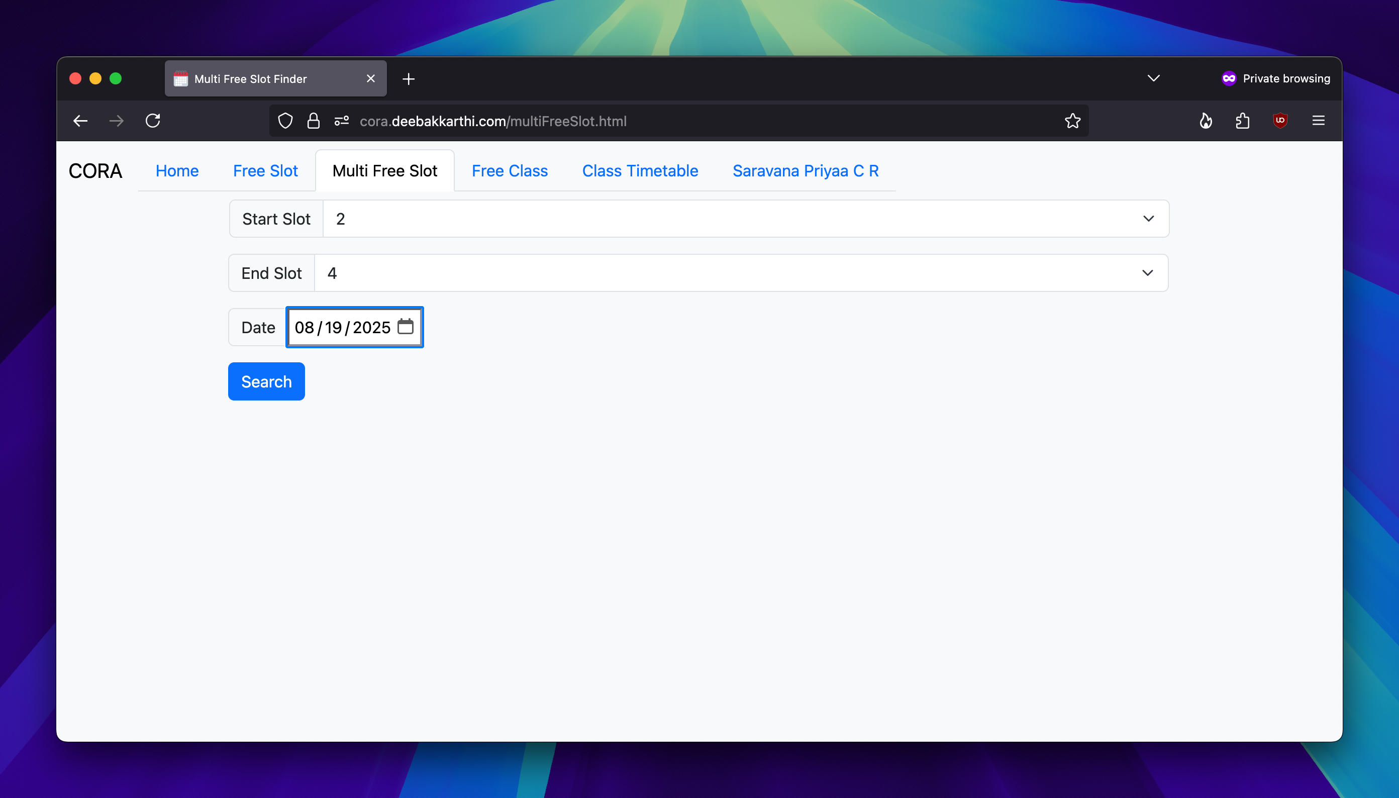The height and width of the screenshot is (798, 1399).
Task: Open the uBlock Origin extension icon
Action: click(x=1280, y=121)
